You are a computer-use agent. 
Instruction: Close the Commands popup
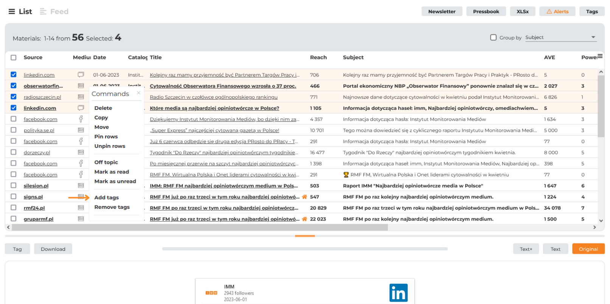click(x=138, y=93)
